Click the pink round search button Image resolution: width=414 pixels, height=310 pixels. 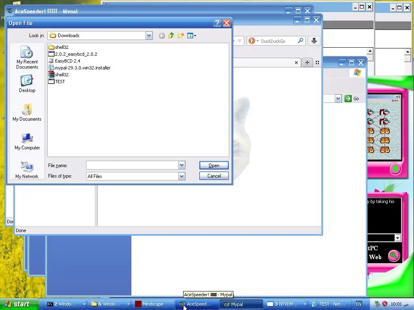point(393,255)
